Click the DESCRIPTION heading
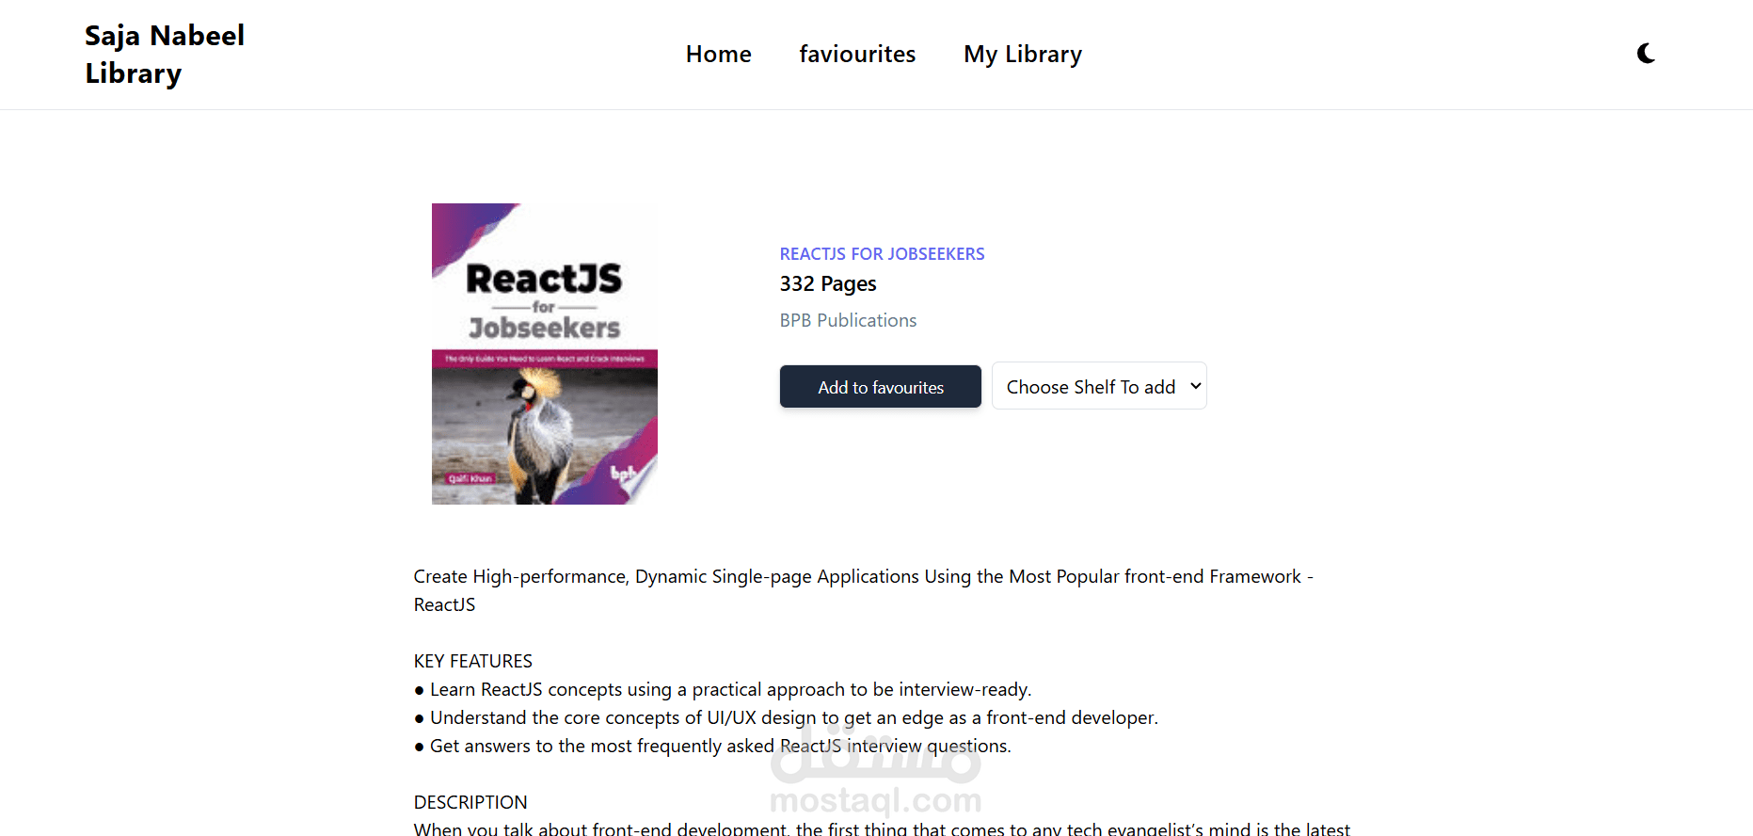The width and height of the screenshot is (1753, 836). 470,802
